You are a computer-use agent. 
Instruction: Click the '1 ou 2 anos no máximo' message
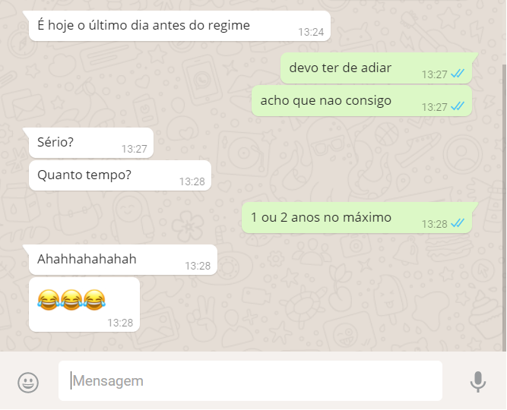(x=357, y=218)
